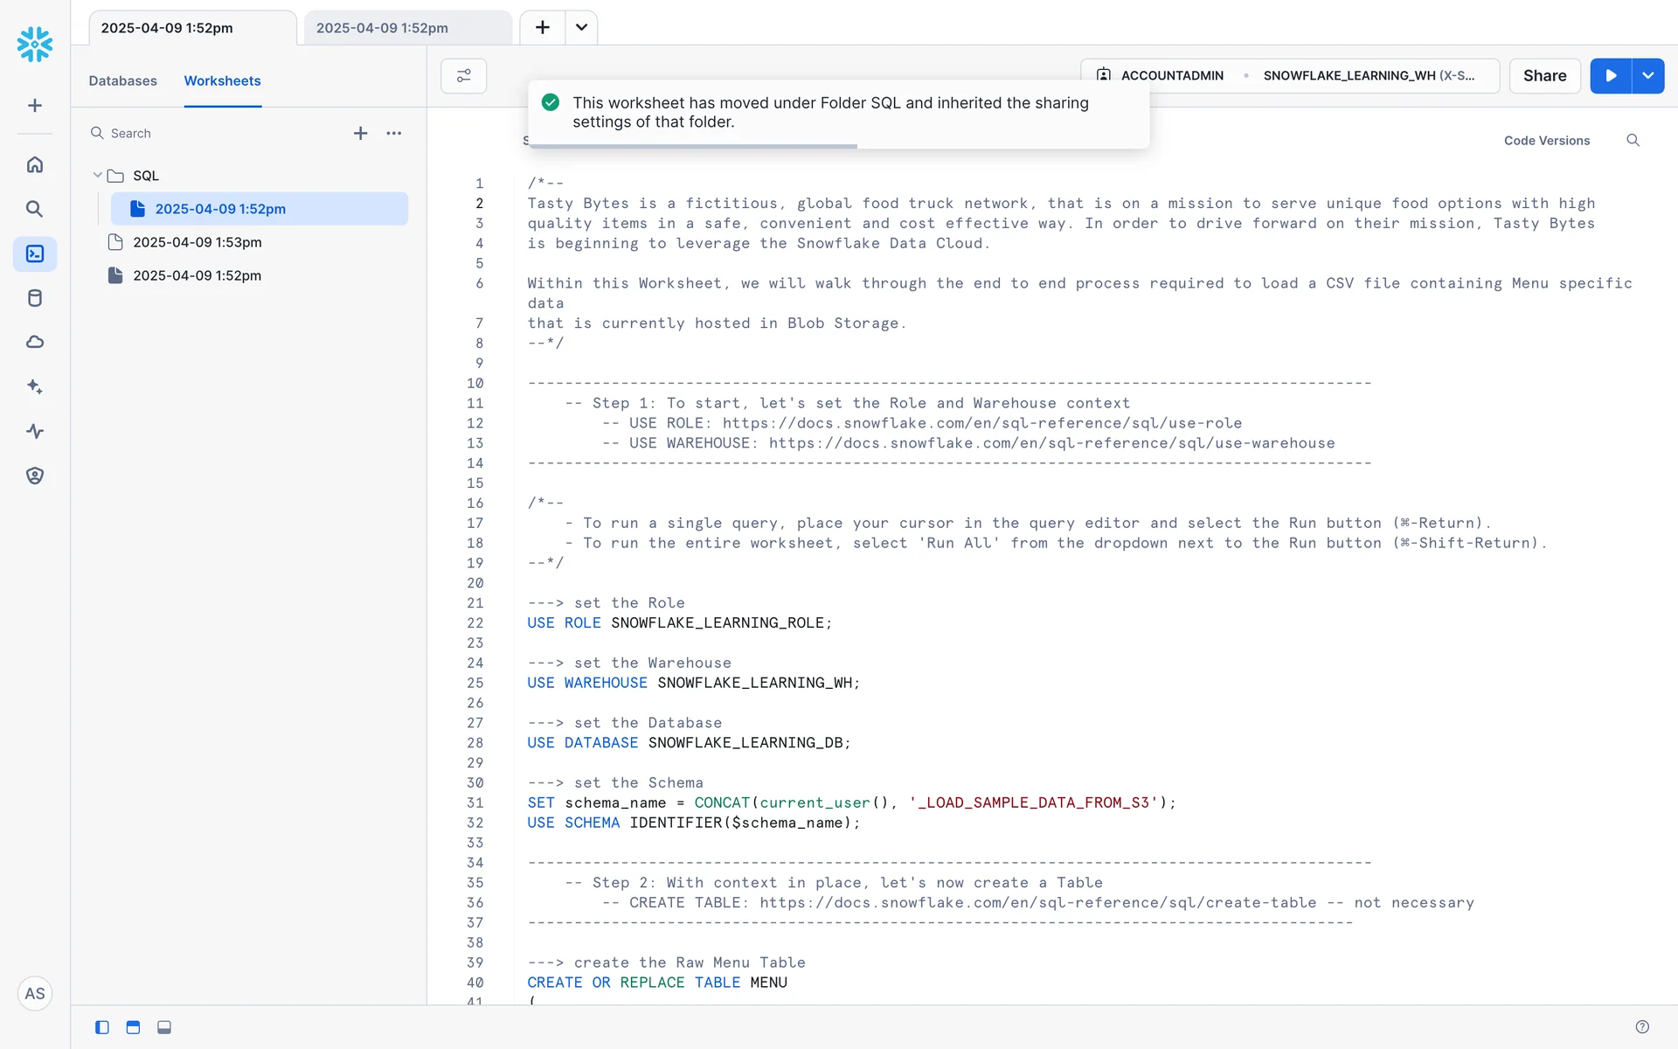1678x1049 pixels.
Task: Open the Home icon in sidebar
Action: click(35, 164)
